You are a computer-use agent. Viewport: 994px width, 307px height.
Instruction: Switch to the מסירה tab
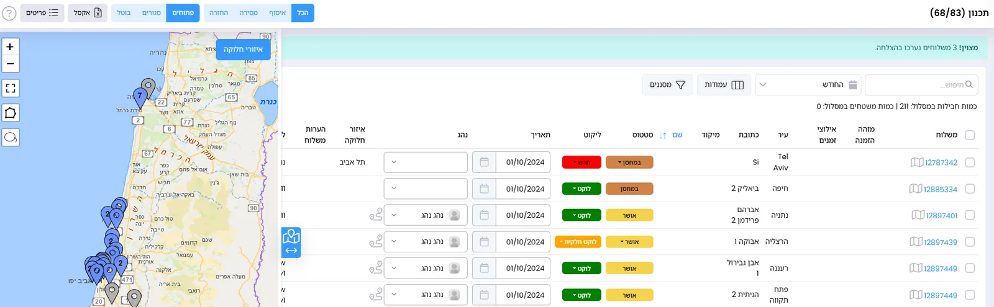(x=248, y=13)
